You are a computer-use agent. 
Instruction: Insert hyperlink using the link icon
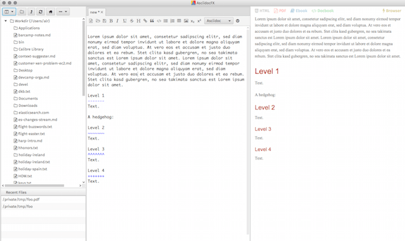point(145,21)
